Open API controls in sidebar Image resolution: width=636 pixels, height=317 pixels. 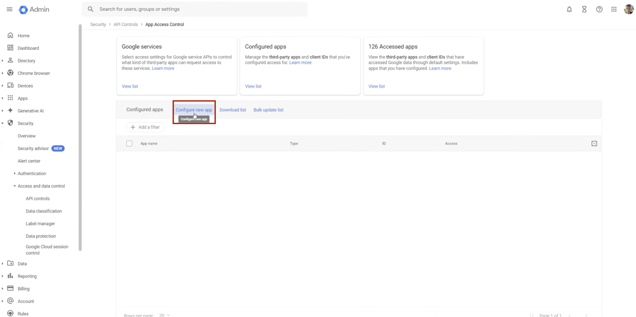38,199
